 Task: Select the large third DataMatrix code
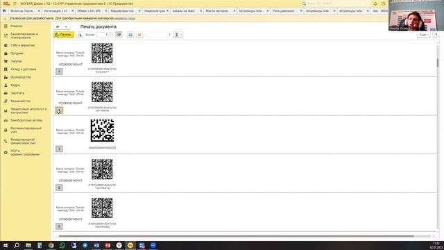pyautogui.click(x=102, y=131)
